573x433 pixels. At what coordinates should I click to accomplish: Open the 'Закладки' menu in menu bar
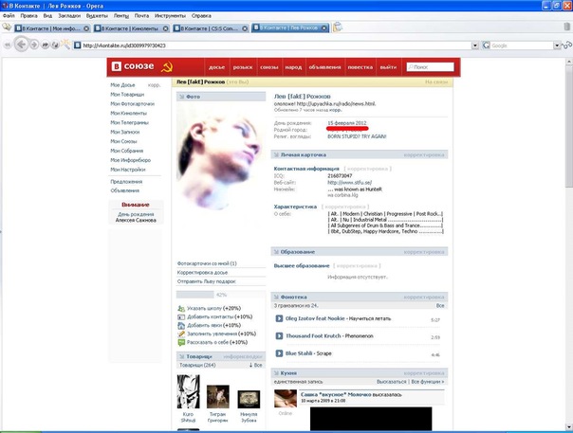[x=70, y=16]
